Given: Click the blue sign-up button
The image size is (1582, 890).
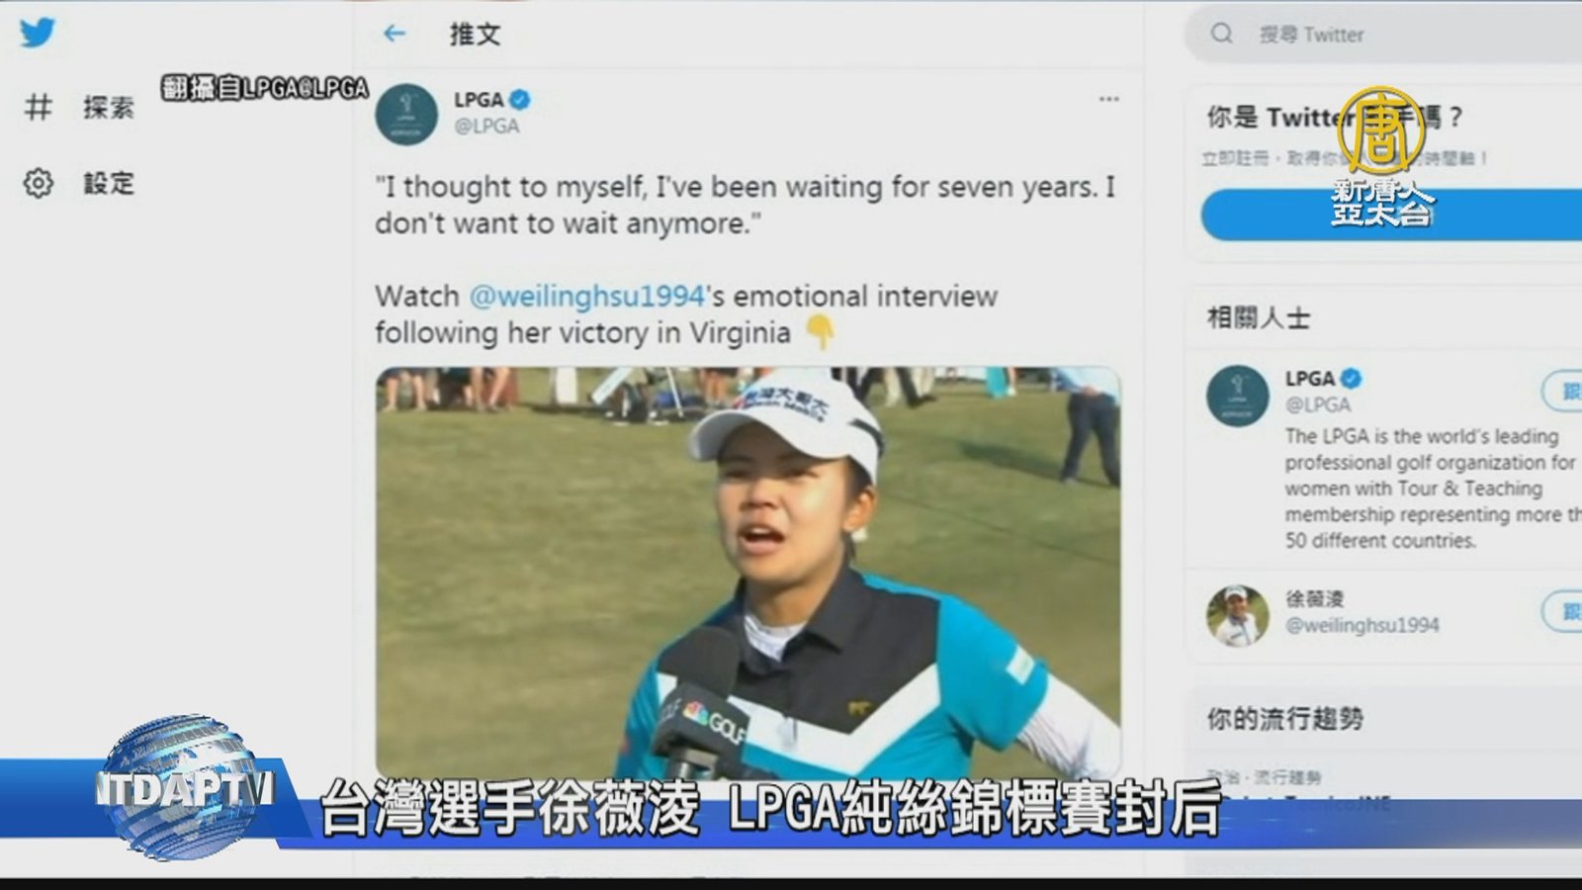Looking at the screenshot, I should pos(1391,215).
